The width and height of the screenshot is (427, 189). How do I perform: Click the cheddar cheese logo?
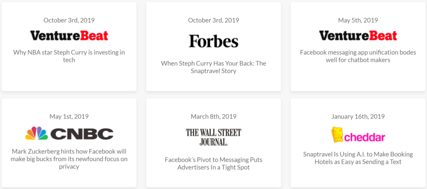pyautogui.click(x=337, y=135)
